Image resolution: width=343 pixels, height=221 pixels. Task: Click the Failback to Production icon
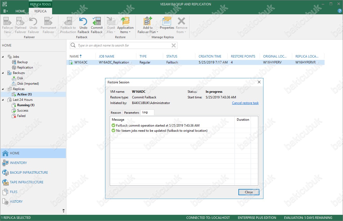tap(68, 25)
